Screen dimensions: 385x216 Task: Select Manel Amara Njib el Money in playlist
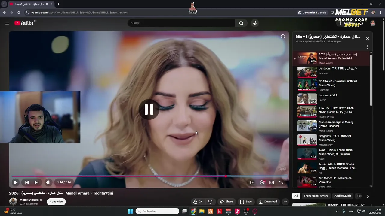pos(331,126)
